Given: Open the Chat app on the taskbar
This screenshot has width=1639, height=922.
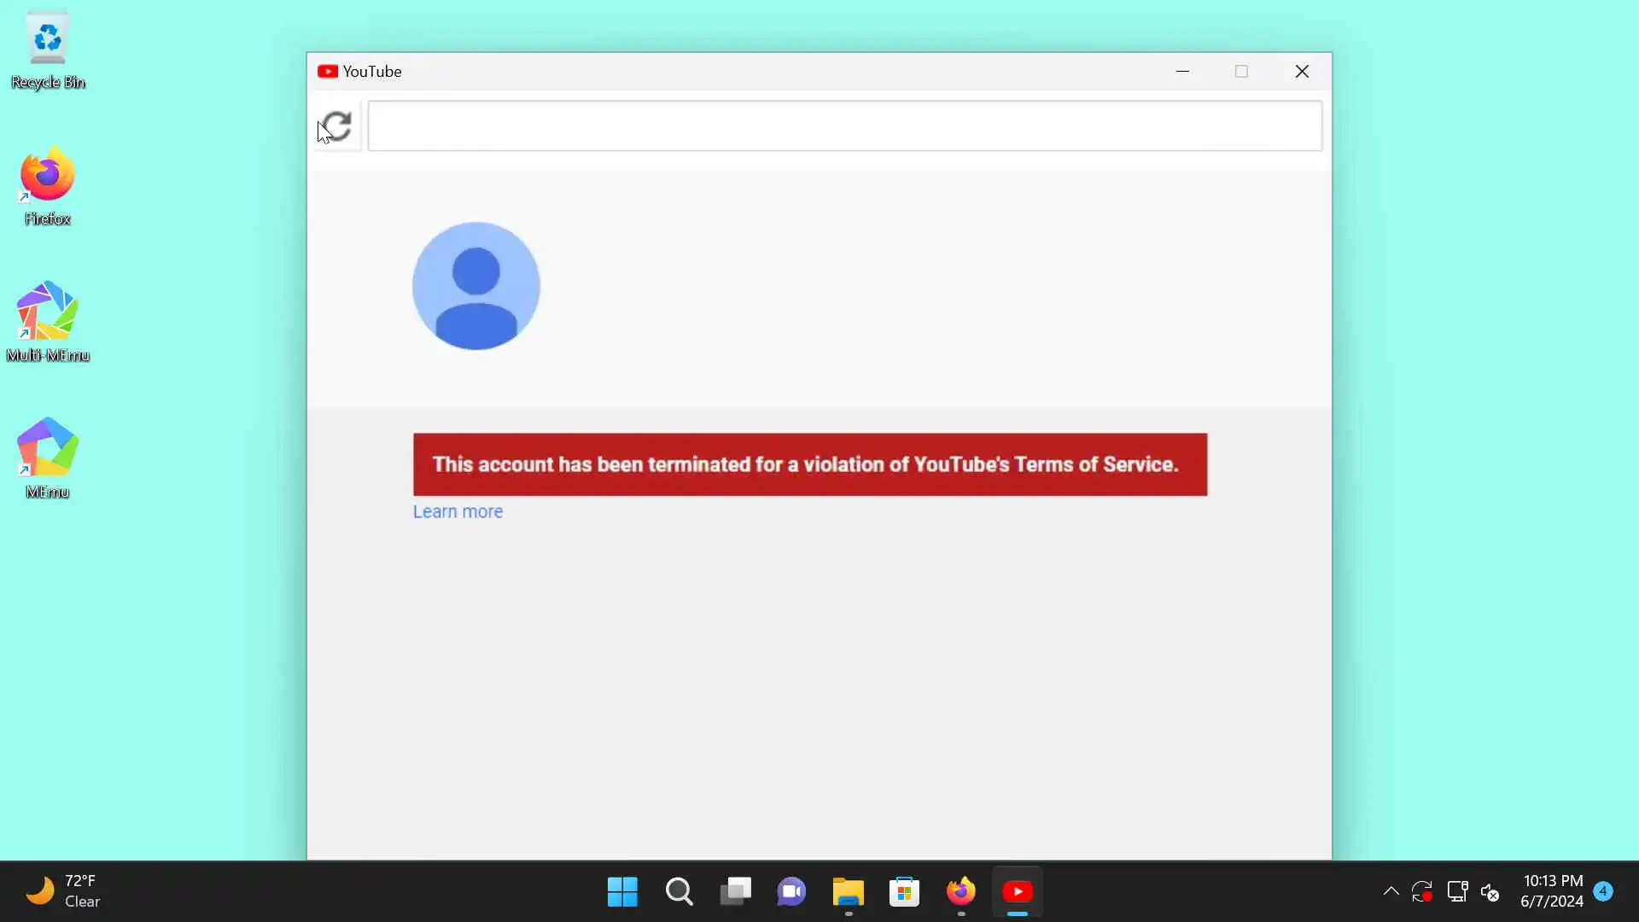Looking at the screenshot, I should click(x=791, y=892).
